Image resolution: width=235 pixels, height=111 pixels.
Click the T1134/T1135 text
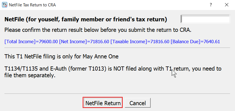coord(22,69)
